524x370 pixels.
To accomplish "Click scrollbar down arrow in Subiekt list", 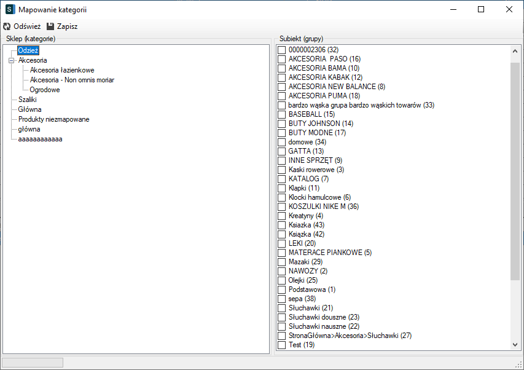I will pos(515,345).
